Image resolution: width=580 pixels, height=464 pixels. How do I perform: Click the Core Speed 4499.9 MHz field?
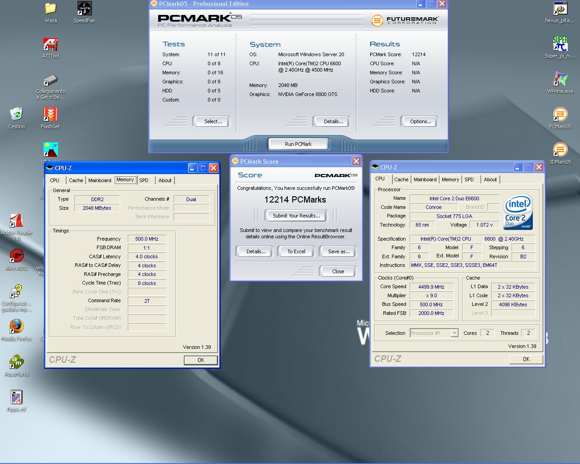[431, 287]
